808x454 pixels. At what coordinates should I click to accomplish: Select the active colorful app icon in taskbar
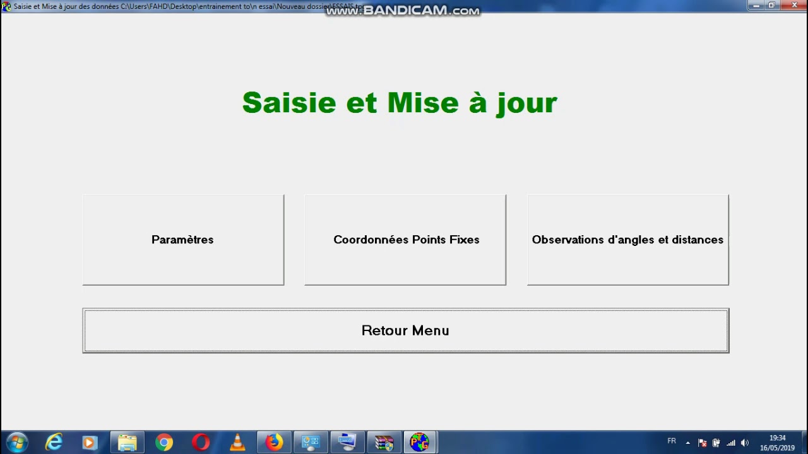[x=420, y=443]
